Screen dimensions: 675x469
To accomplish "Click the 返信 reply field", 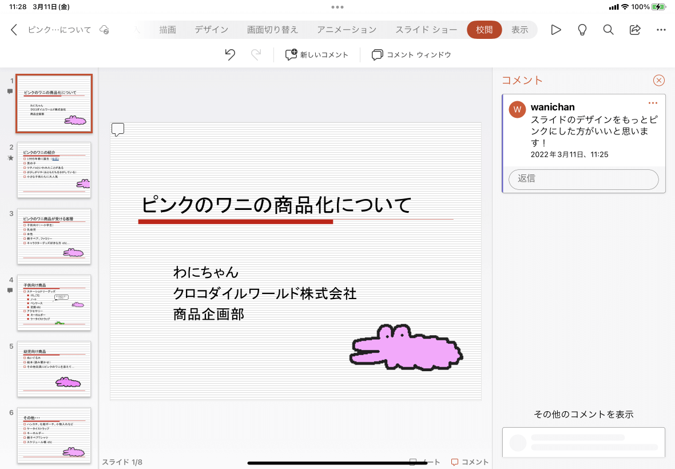I will click(x=583, y=179).
